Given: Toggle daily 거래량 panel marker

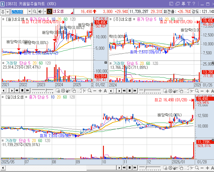Looking at the screenshot, I should tap(2, 141).
